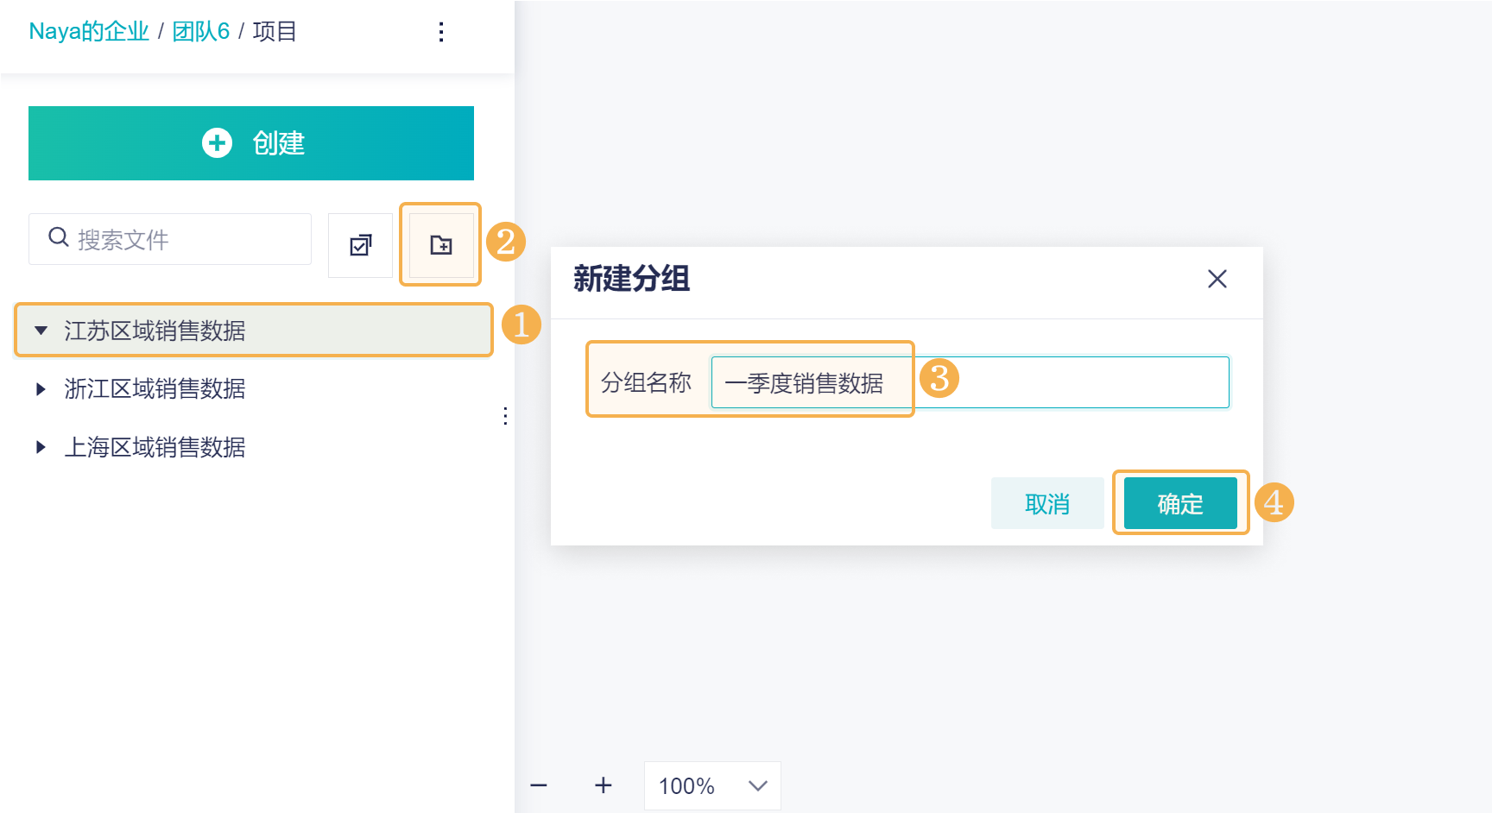The height and width of the screenshot is (813, 1492).
Task: Cancel with the 取消 button
Action: [1046, 503]
